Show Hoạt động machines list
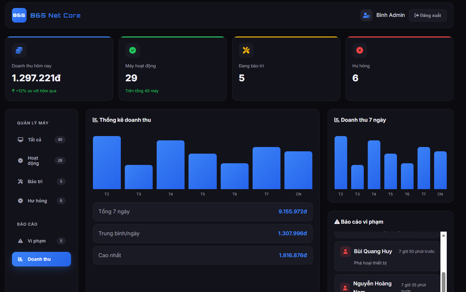 [41, 161]
